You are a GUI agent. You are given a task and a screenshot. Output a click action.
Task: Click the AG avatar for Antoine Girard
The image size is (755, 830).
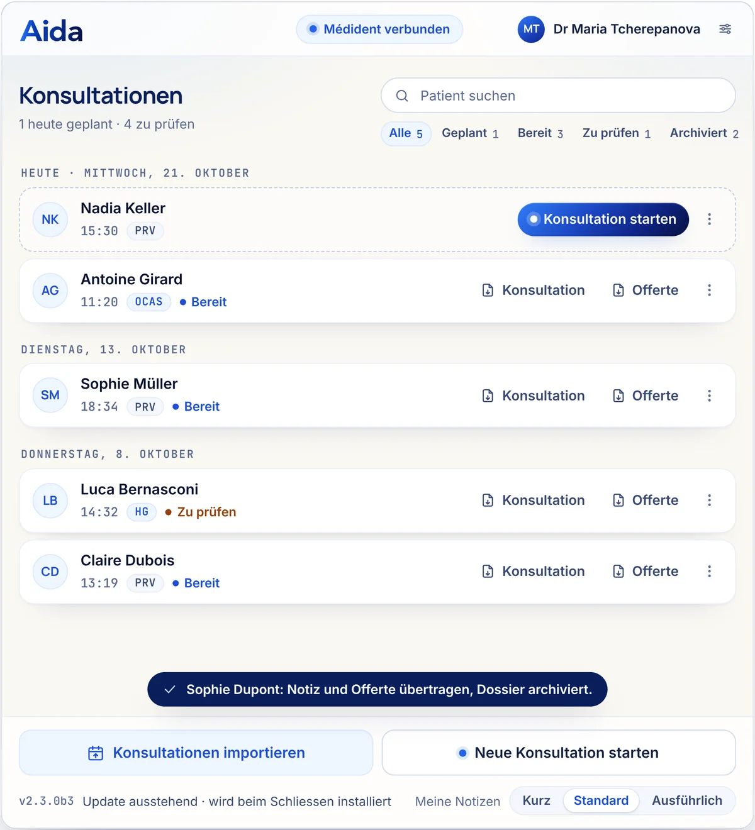pyautogui.click(x=50, y=290)
